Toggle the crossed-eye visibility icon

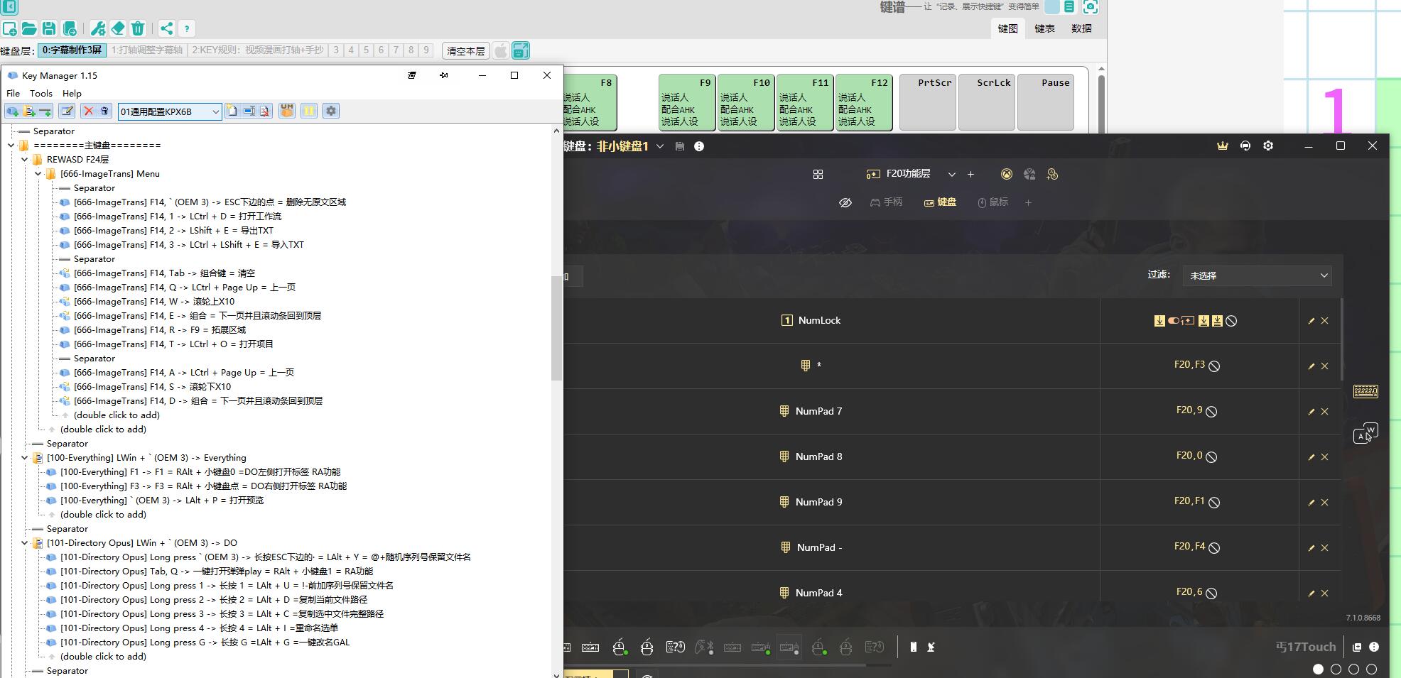click(x=845, y=202)
